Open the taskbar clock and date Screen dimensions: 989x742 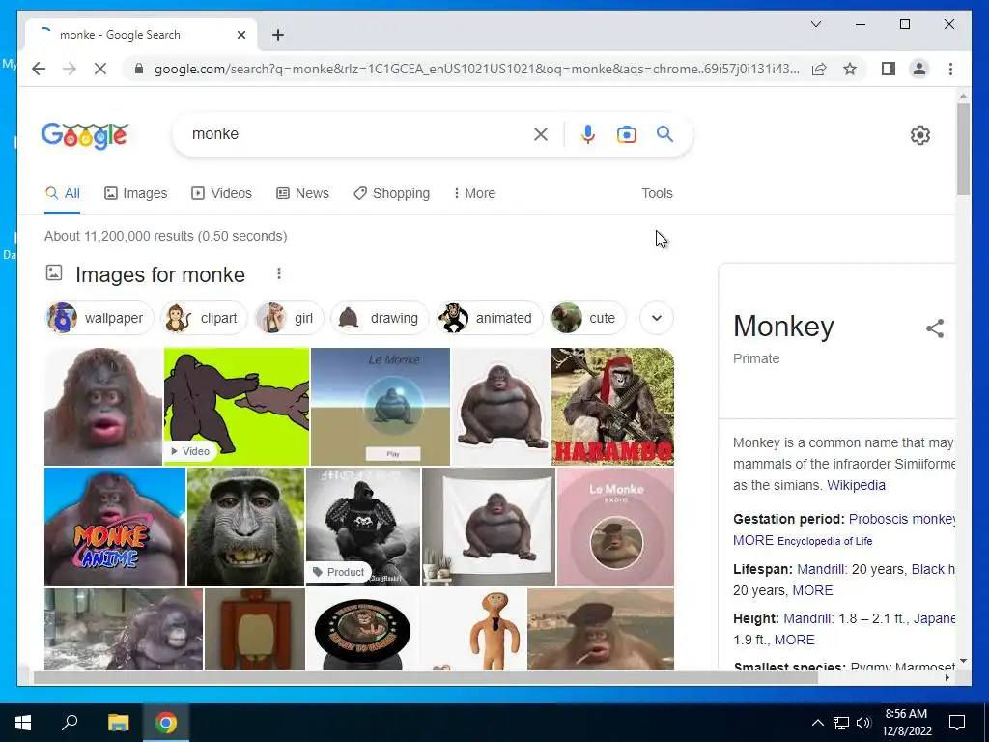[x=906, y=723]
